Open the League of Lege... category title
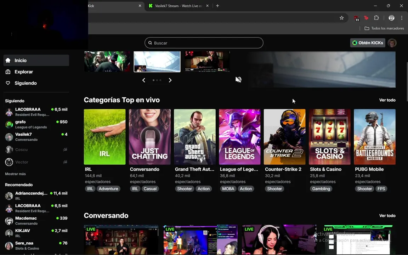408x255 pixels. point(239,169)
